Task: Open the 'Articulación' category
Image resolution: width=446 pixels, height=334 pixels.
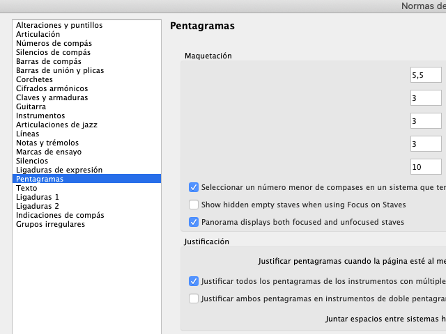Action: click(x=38, y=34)
